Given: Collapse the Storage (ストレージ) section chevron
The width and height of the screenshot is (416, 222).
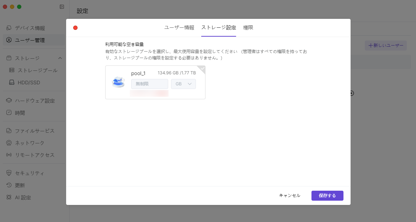Looking at the screenshot, I should pos(60,58).
